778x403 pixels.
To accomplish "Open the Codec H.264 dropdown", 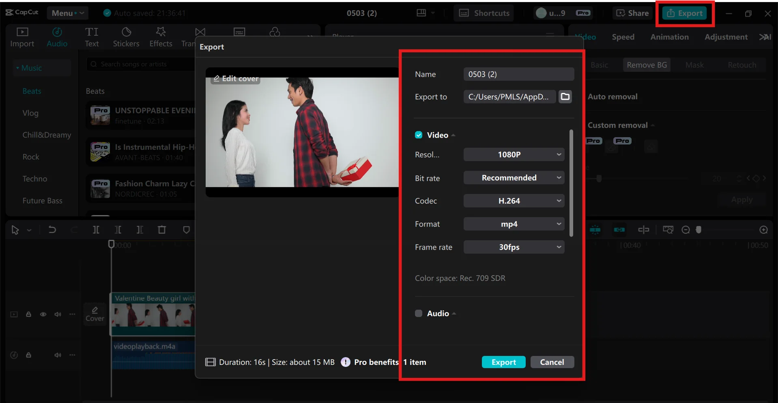I will (x=514, y=201).
